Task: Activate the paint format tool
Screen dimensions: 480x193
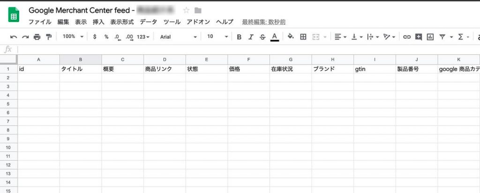Action: click(49, 37)
